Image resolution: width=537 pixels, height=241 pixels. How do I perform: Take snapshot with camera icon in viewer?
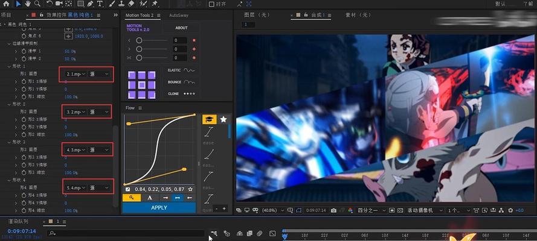click(333, 211)
